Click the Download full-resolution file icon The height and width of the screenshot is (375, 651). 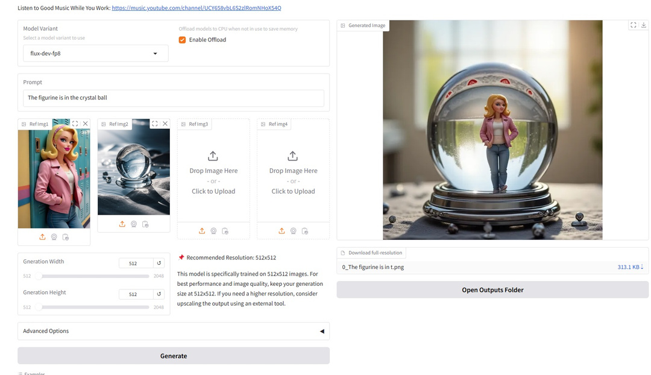click(342, 253)
